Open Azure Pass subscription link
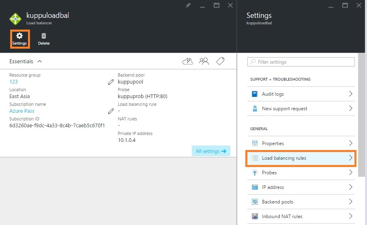 click(22, 111)
